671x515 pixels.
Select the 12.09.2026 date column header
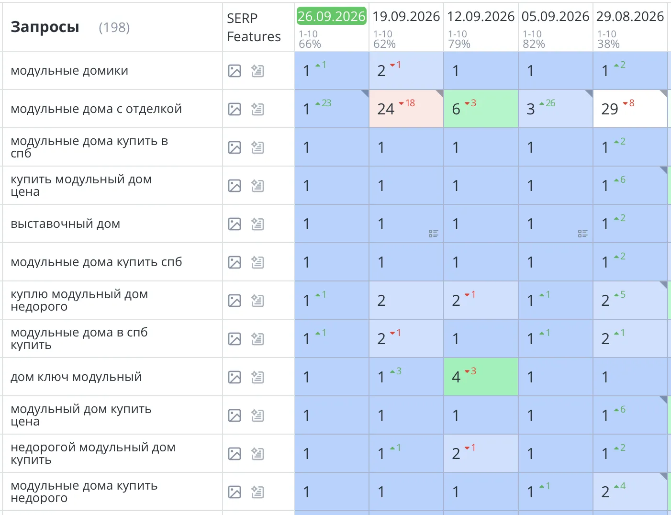click(481, 16)
